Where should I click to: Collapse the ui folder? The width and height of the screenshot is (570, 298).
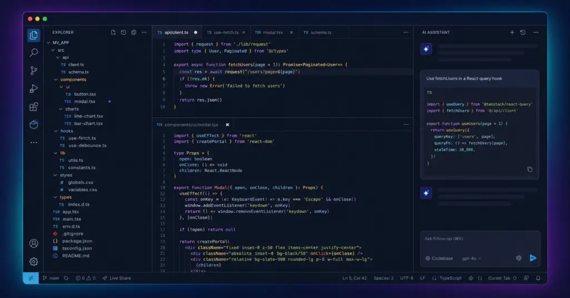pyautogui.click(x=61, y=87)
